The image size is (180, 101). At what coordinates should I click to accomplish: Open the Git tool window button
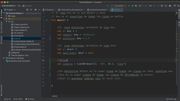(8, 99)
